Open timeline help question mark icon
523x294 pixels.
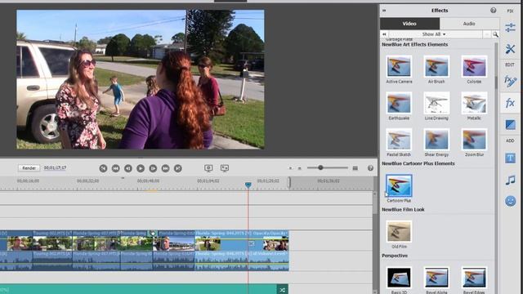pyautogui.click(x=370, y=168)
